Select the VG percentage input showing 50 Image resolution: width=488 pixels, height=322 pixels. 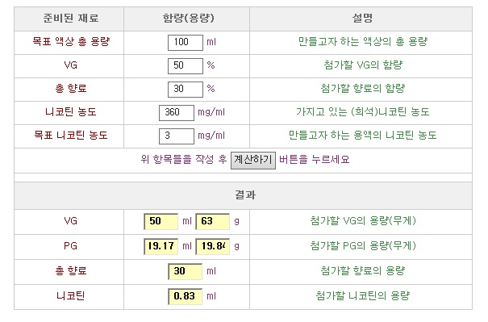coord(186,65)
